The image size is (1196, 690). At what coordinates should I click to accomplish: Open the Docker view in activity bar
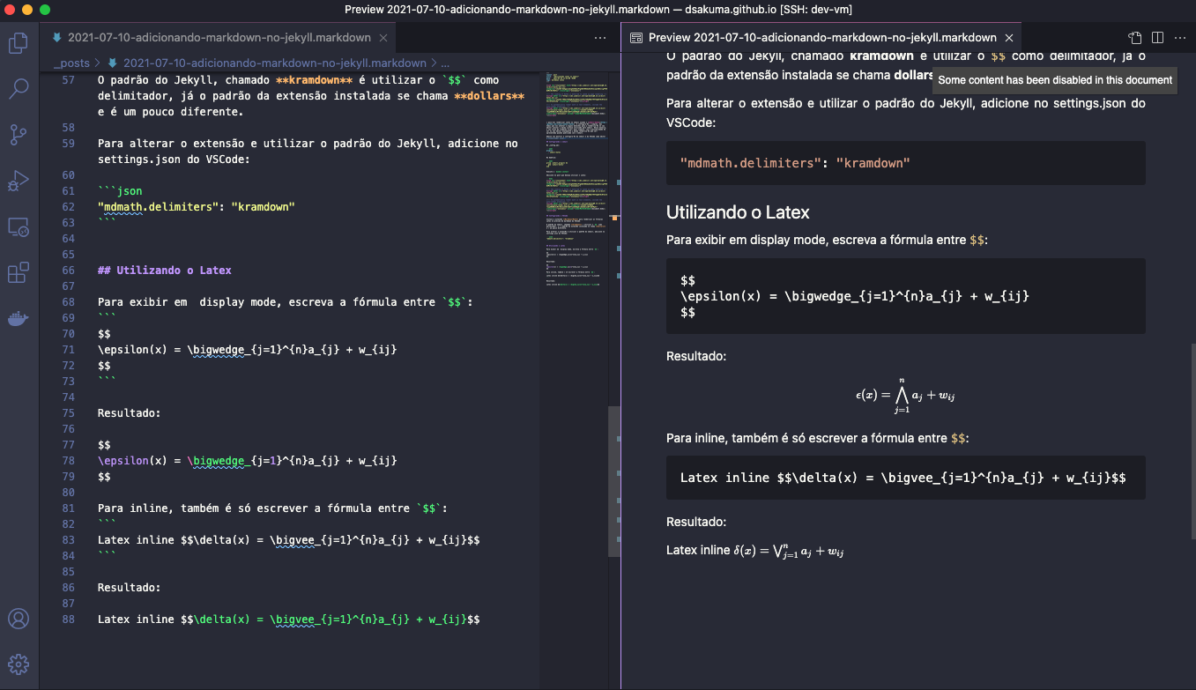pos(19,319)
